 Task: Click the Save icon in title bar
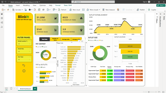pos(2,2)
